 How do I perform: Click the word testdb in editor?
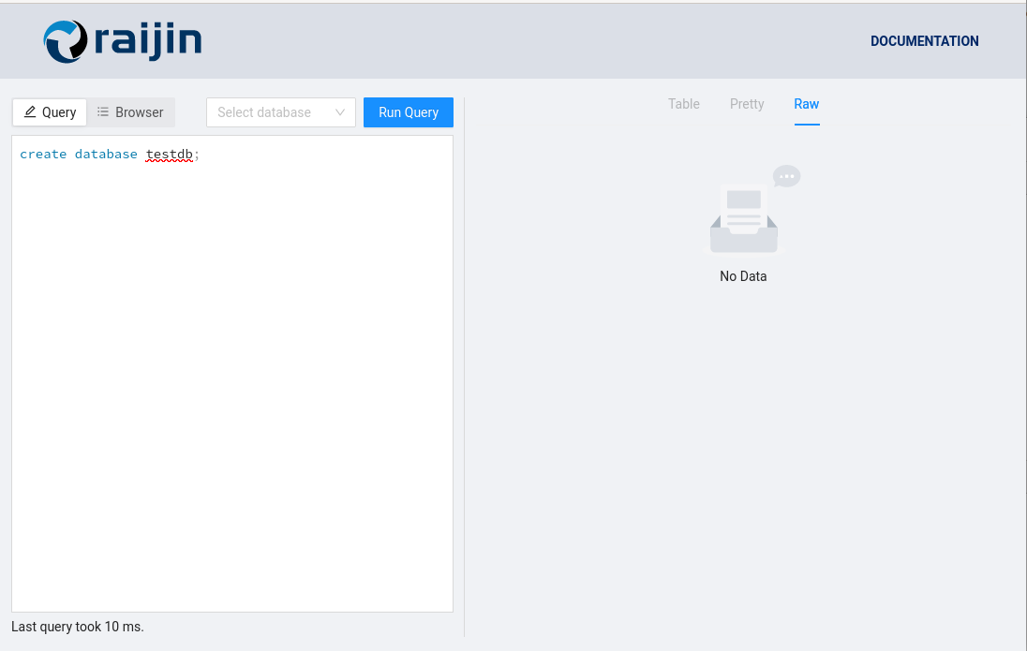pyautogui.click(x=169, y=154)
